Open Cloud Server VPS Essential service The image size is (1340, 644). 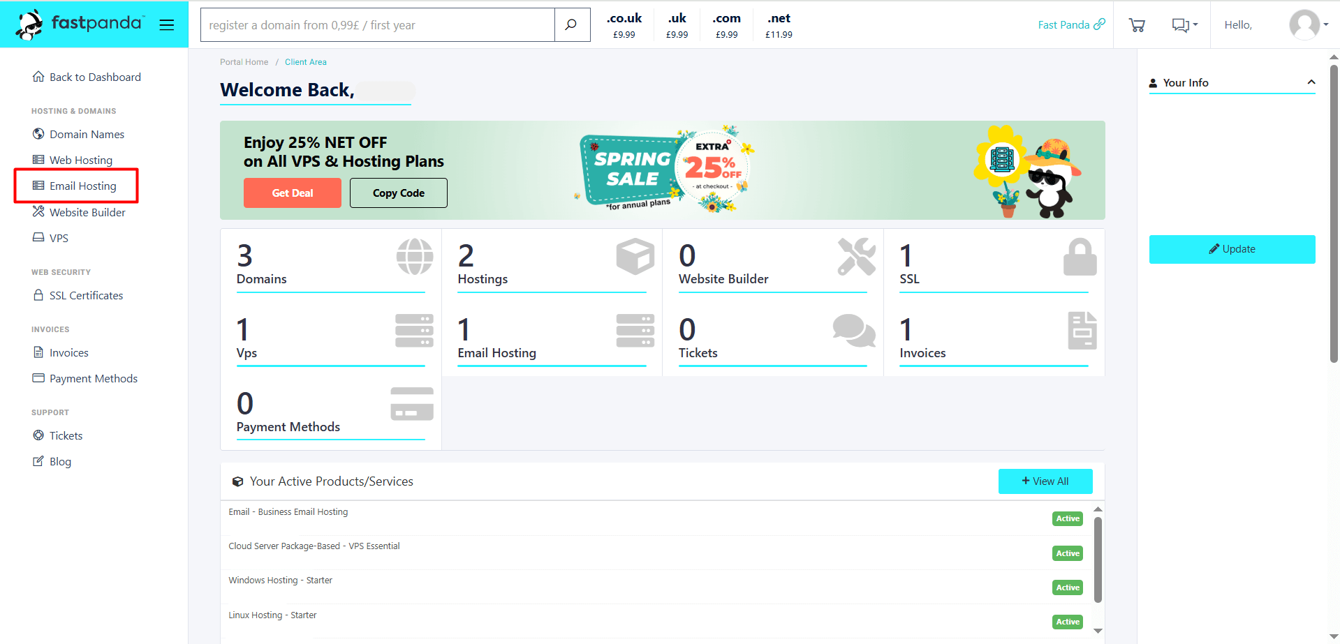point(314,546)
